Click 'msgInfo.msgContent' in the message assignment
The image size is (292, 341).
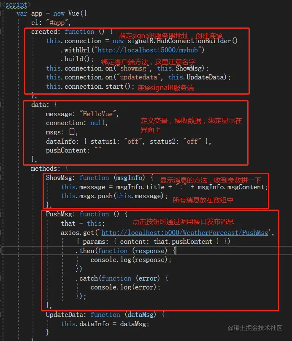point(231,187)
